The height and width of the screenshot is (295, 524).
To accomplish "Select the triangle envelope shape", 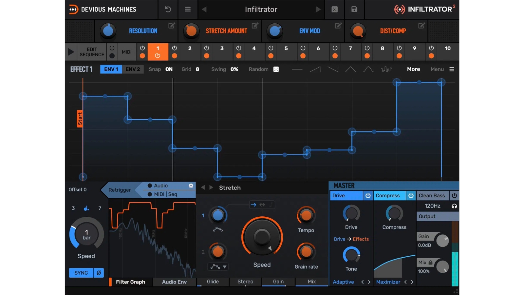I will click(350, 69).
